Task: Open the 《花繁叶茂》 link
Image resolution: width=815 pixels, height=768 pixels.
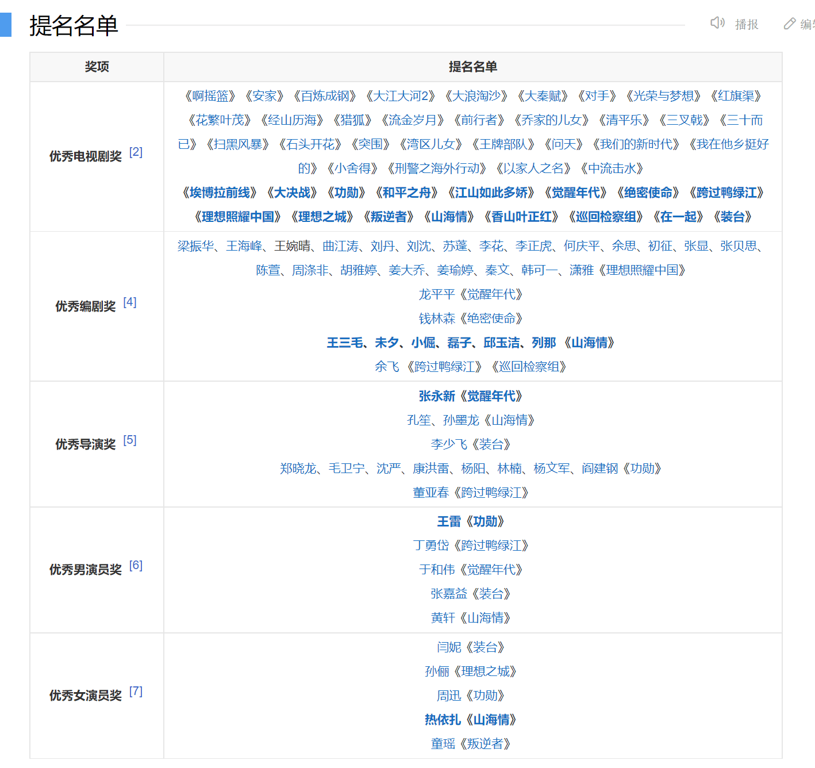Action: tap(220, 120)
